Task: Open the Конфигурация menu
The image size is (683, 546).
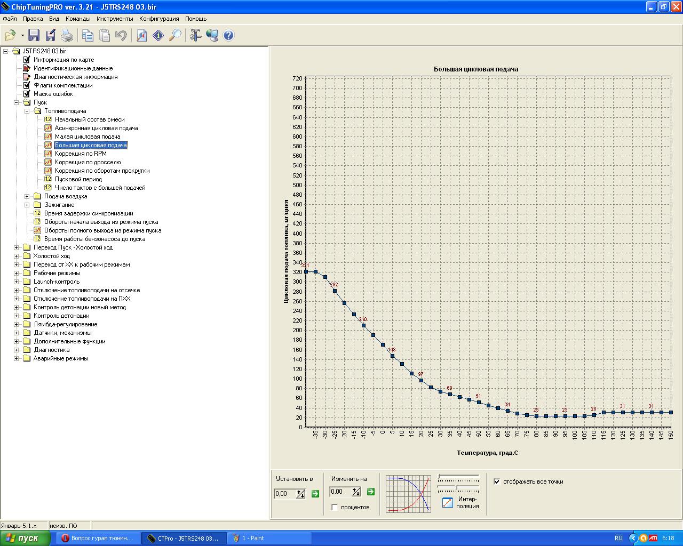Action: pos(159,19)
